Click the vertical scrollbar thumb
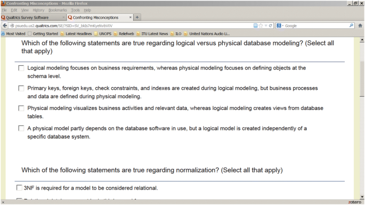Viewport: 365px width, 205px height. (362, 79)
